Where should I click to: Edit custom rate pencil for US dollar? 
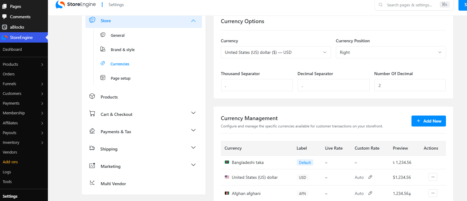point(370,177)
